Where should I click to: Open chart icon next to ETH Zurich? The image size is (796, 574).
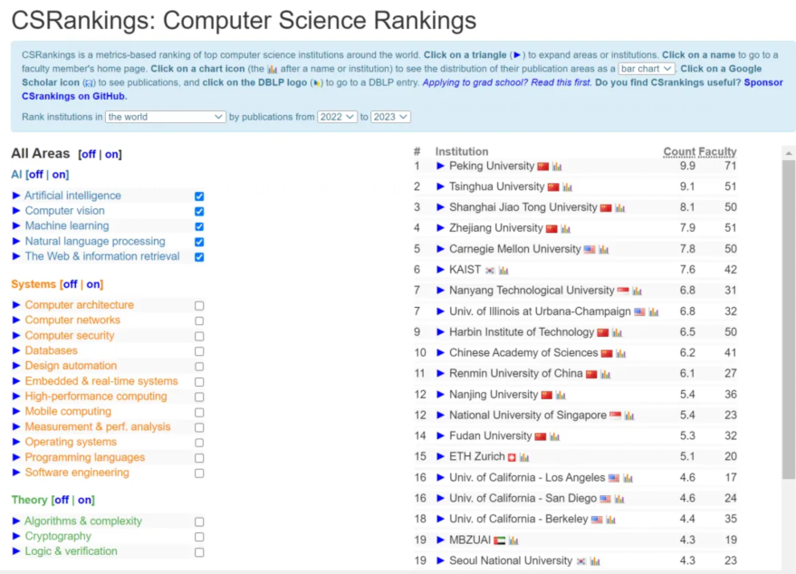(524, 457)
